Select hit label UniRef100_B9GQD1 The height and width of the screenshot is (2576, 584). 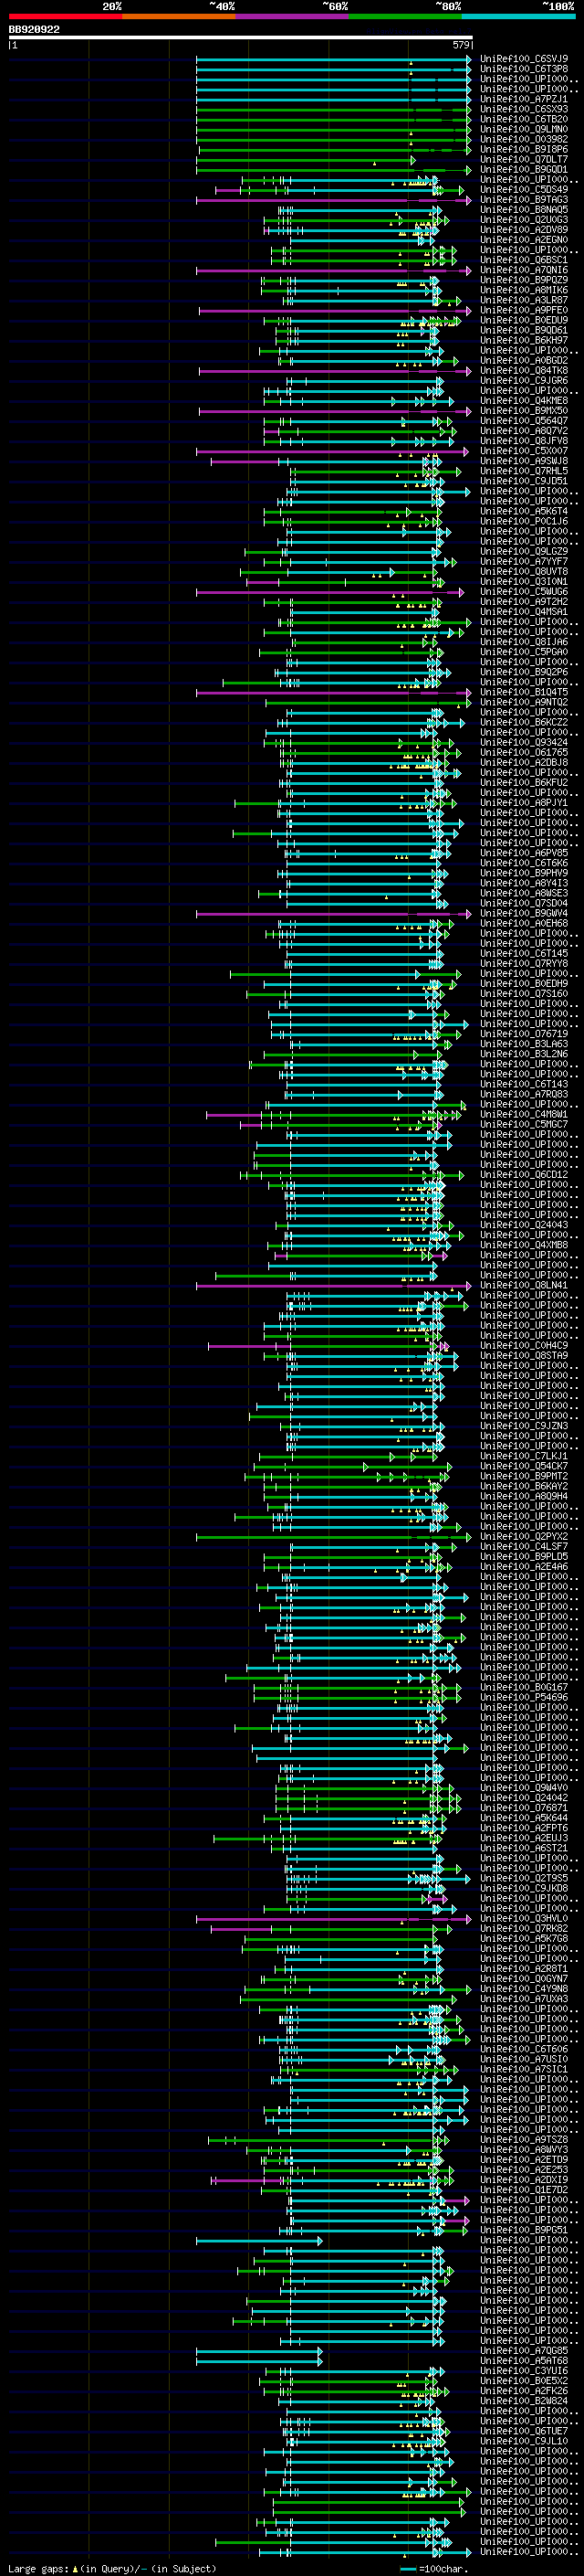point(524,169)
